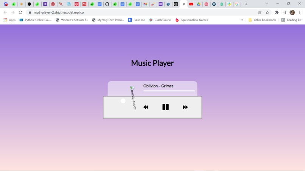Image resolution: width=305 pixels, height=171 pixels.
Task: Switch to the Gmail tab
Action: coord(145,4)
